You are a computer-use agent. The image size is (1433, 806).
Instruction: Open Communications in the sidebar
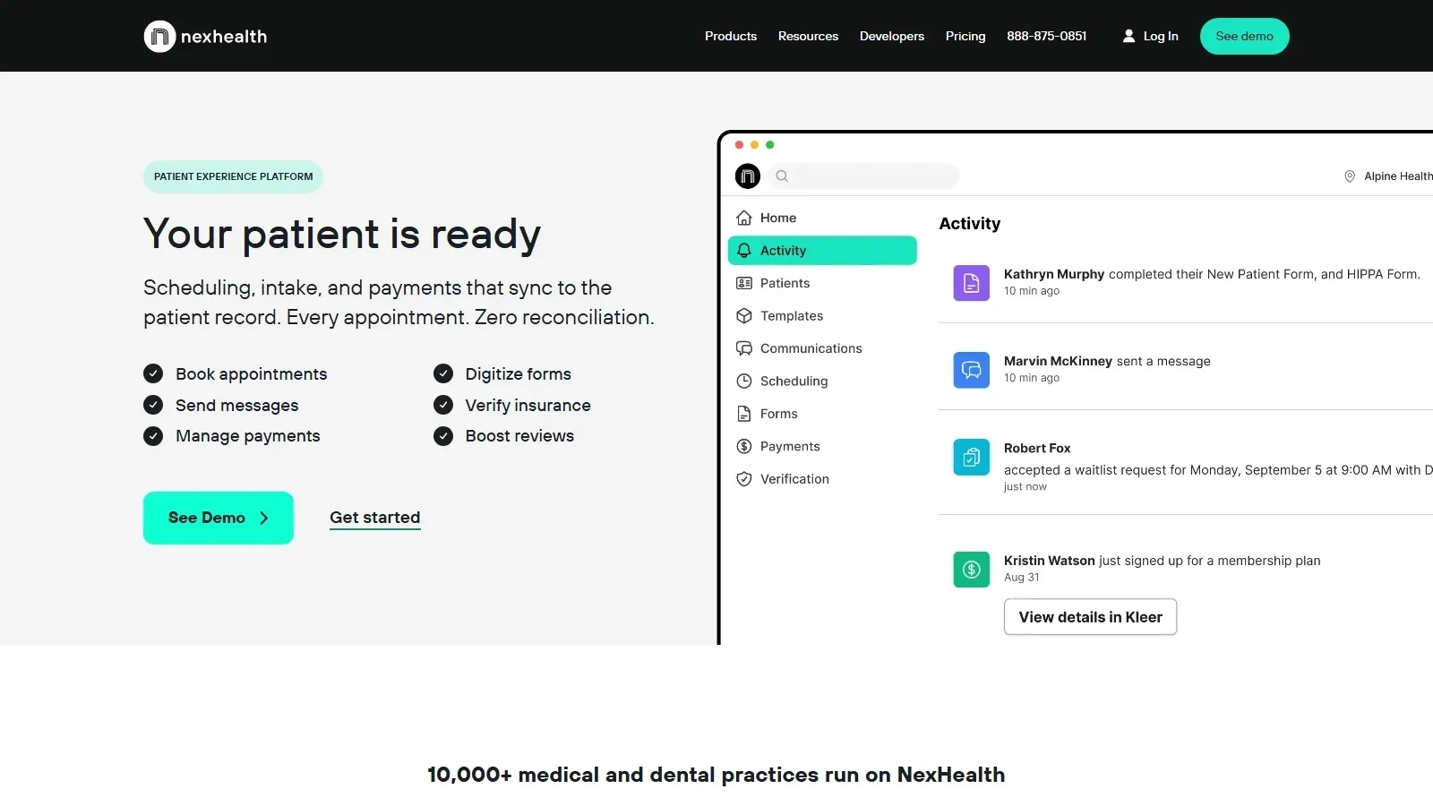point(822,348)
